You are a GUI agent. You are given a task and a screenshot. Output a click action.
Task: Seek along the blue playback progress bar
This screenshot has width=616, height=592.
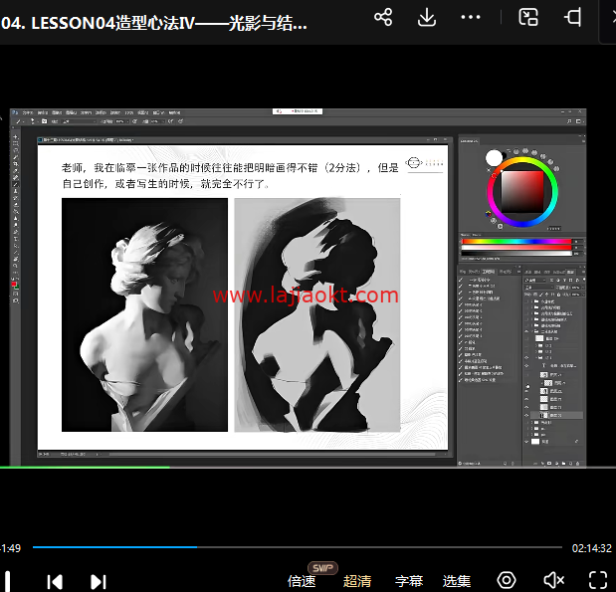point(298,547)
